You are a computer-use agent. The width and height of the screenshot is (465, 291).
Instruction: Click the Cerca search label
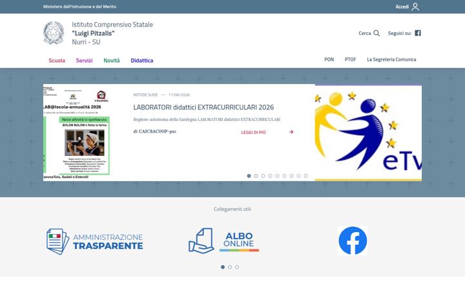pos(364,33)
